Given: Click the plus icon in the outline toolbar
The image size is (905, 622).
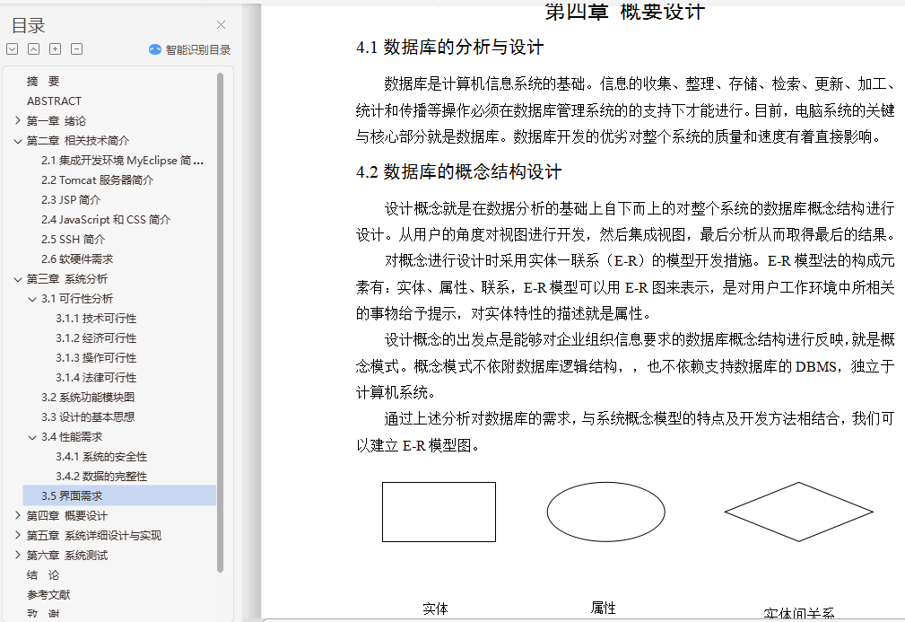Looking at the screenshot, I should 55,49.
